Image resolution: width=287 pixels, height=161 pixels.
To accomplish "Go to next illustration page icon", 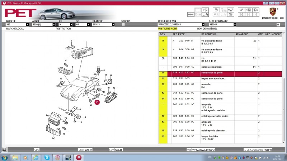I will tap(256, 10).
